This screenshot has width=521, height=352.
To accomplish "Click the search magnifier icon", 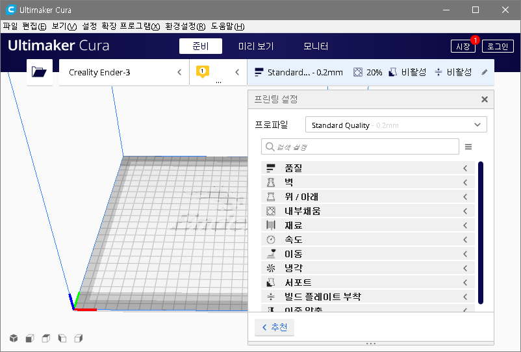I will pyautogui.click(x=270, y=146).
